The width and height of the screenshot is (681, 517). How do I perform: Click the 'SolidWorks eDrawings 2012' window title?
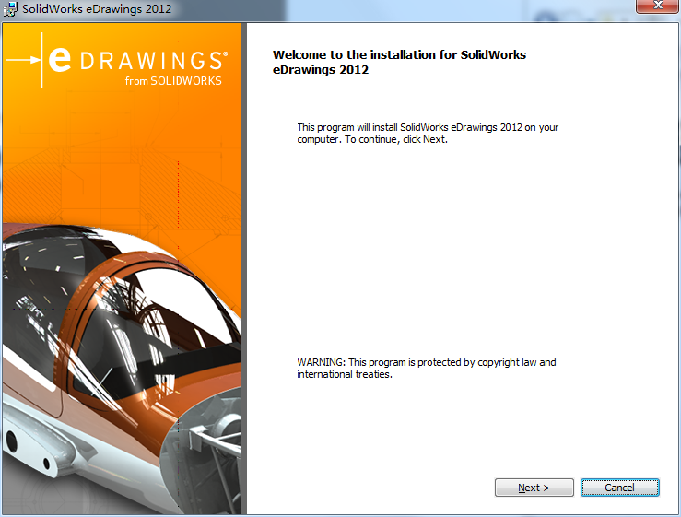97,8
